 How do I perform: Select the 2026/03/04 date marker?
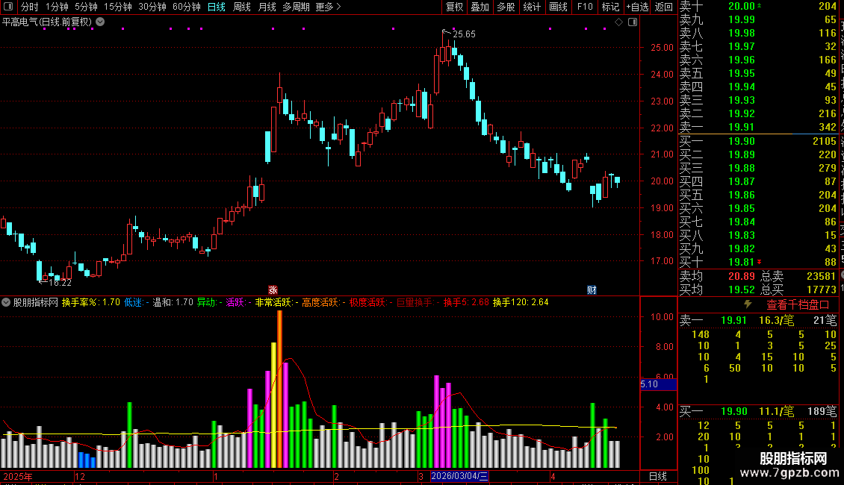pos(459,476)
